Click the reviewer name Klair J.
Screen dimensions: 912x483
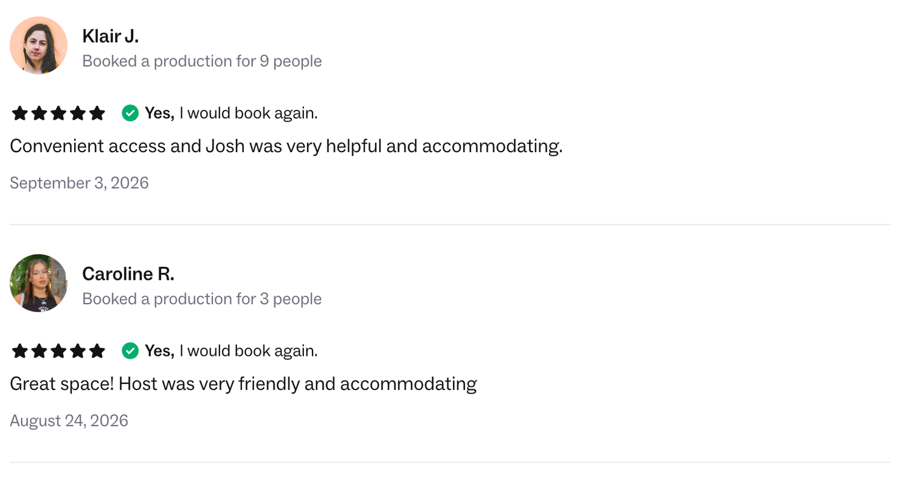[x=111, y=36]
